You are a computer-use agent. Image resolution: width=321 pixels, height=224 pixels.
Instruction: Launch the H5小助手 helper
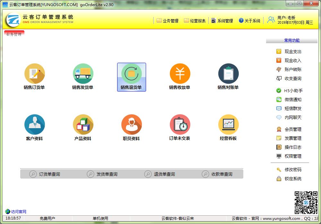[289, 91]
